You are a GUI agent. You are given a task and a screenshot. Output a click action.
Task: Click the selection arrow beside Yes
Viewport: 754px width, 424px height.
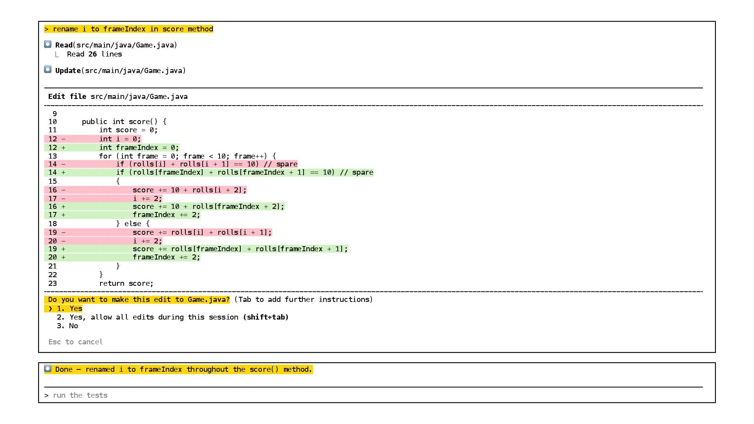(x=50, y=309)
